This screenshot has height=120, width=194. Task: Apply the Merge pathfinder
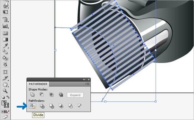point(51,105)
